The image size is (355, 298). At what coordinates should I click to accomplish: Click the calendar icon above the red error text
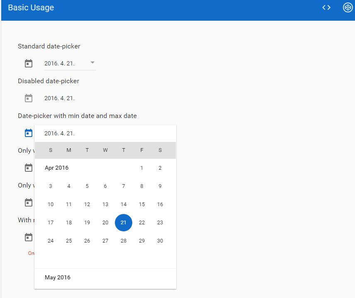coord(28,237)
